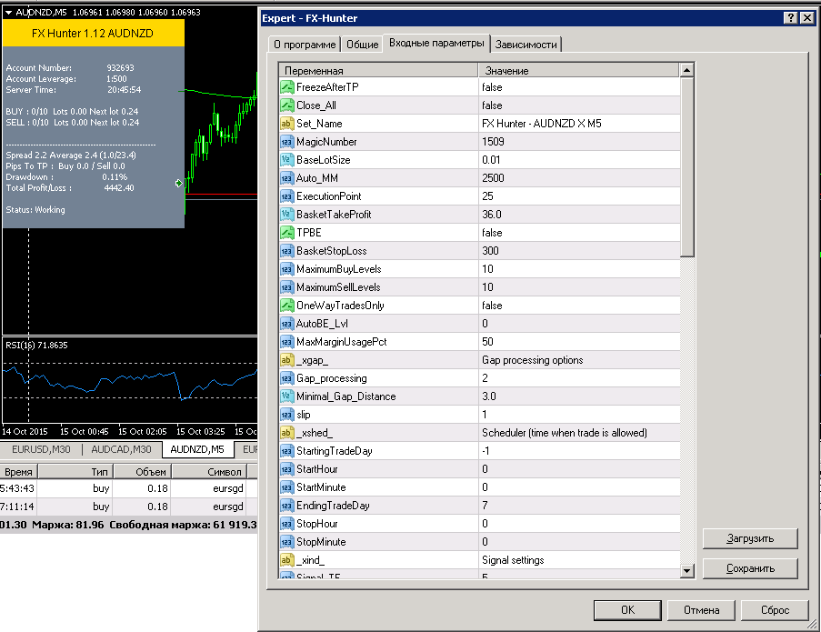821x632 pixels.
Task: Open the Зависимости tab
Action: (x=526, y=45)
